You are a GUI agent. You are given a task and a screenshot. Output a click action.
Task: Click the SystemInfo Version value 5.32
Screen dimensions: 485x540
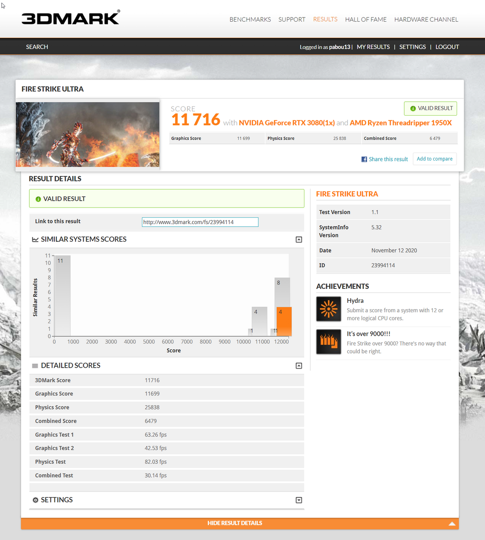[x=376, y=228]
